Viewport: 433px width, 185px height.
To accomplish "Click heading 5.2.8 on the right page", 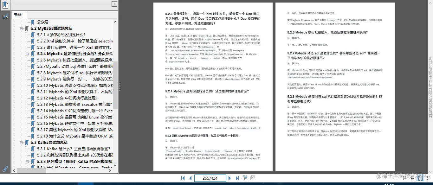I will 335,99.
